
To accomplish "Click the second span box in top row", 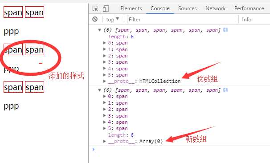I will pyautogui.click(x=34, y=12).
